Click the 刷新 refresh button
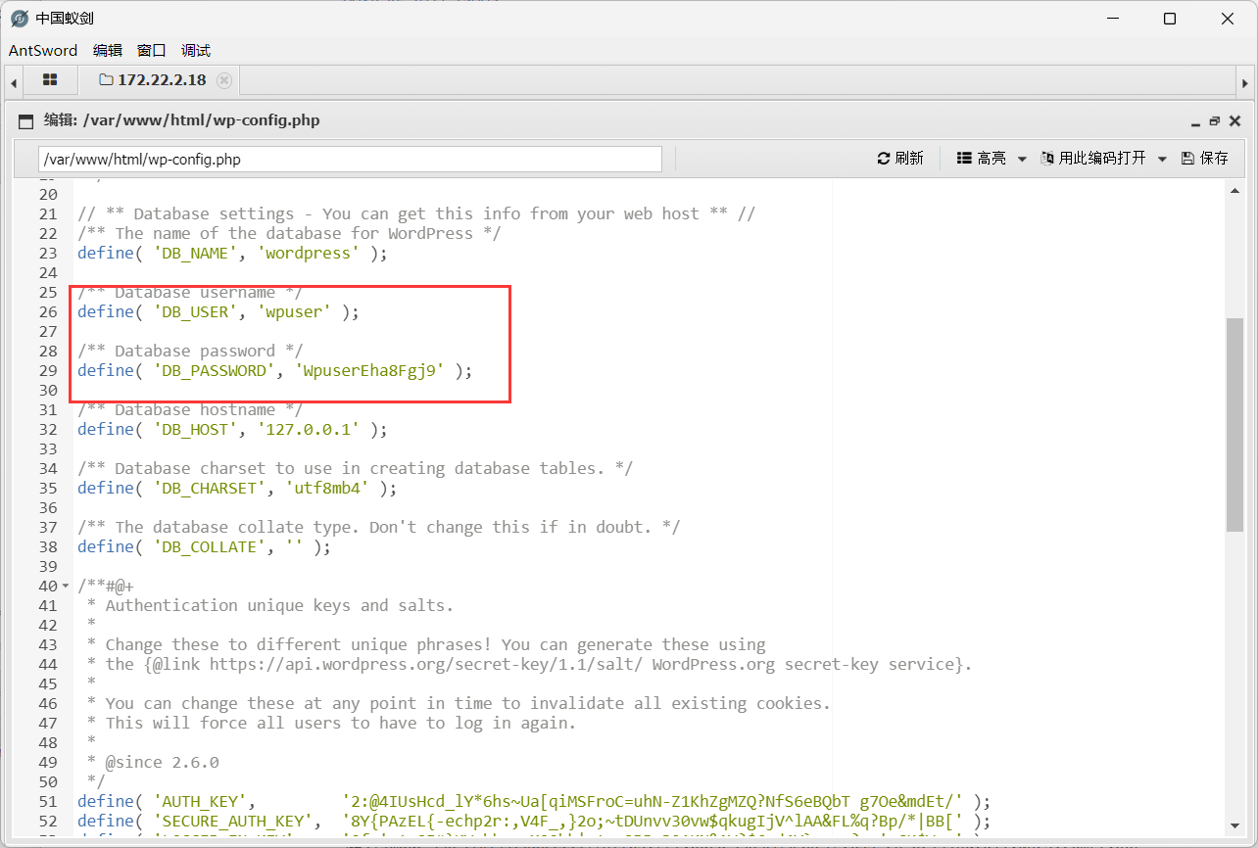Viewport: 1258px width, 848px height. point(900,159)
